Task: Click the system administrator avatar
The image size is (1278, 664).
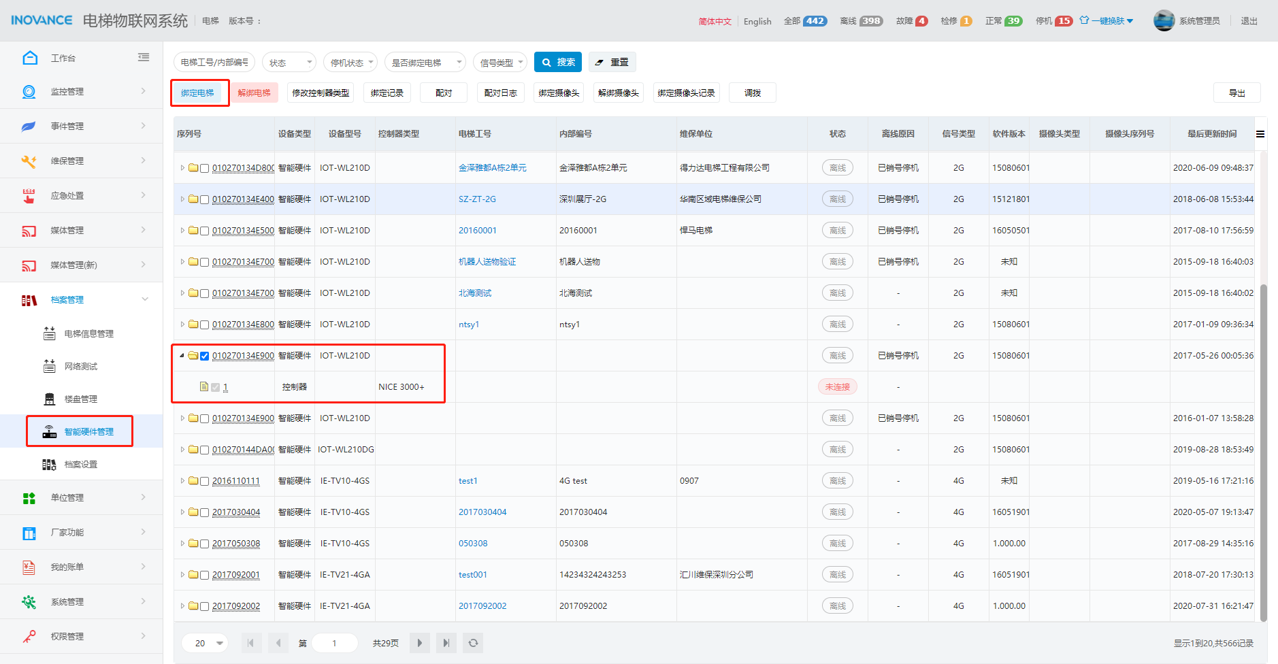Action: click(1164, 20)
